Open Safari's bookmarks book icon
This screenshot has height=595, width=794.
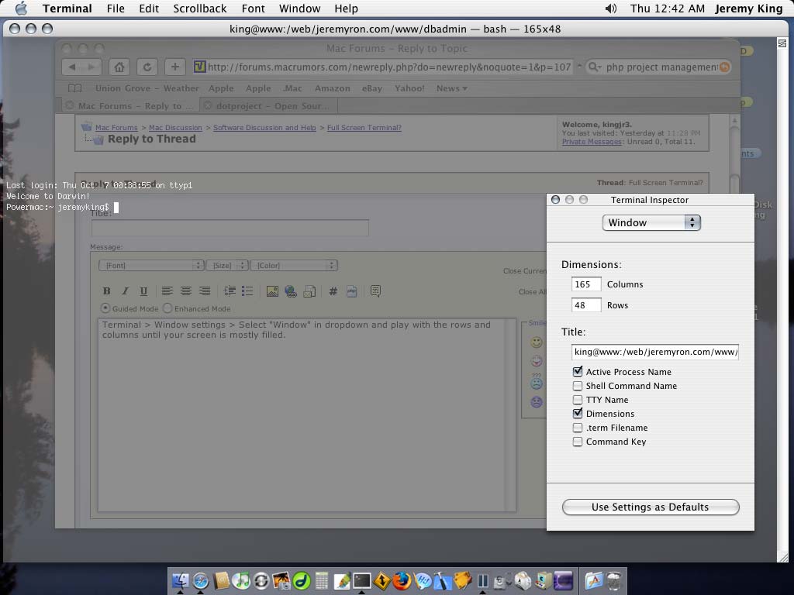(74, 88)
